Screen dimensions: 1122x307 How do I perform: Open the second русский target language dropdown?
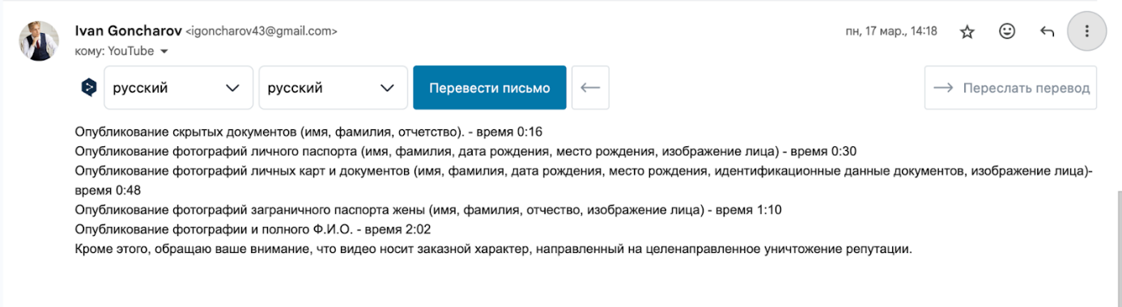[x=333, y=87]
